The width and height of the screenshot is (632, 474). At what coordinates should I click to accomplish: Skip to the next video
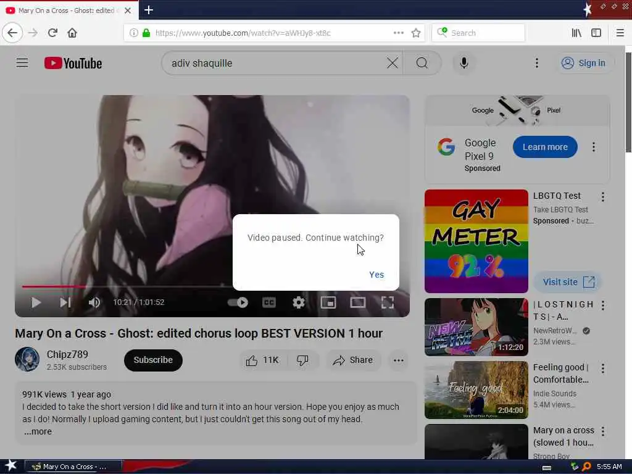[65, 302]
